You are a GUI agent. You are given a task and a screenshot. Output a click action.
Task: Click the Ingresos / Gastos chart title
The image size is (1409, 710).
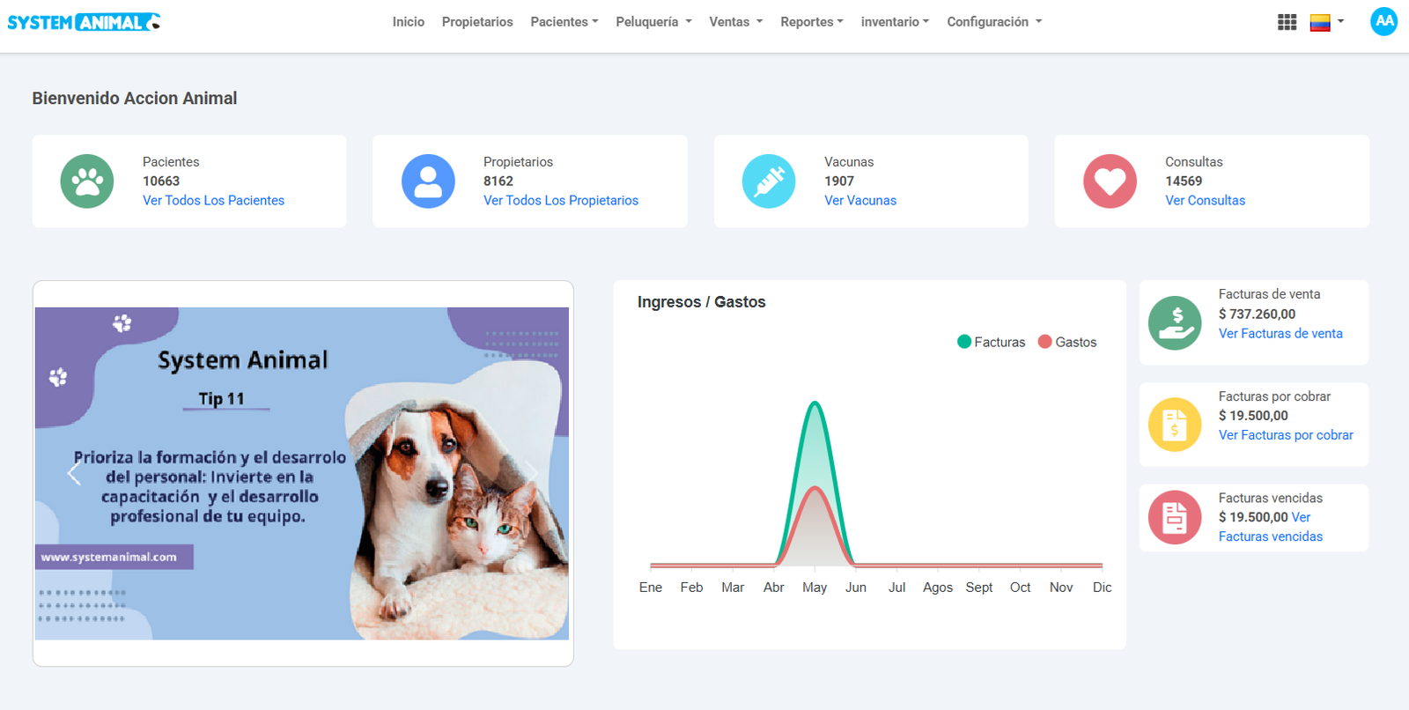tap(702, 302)
